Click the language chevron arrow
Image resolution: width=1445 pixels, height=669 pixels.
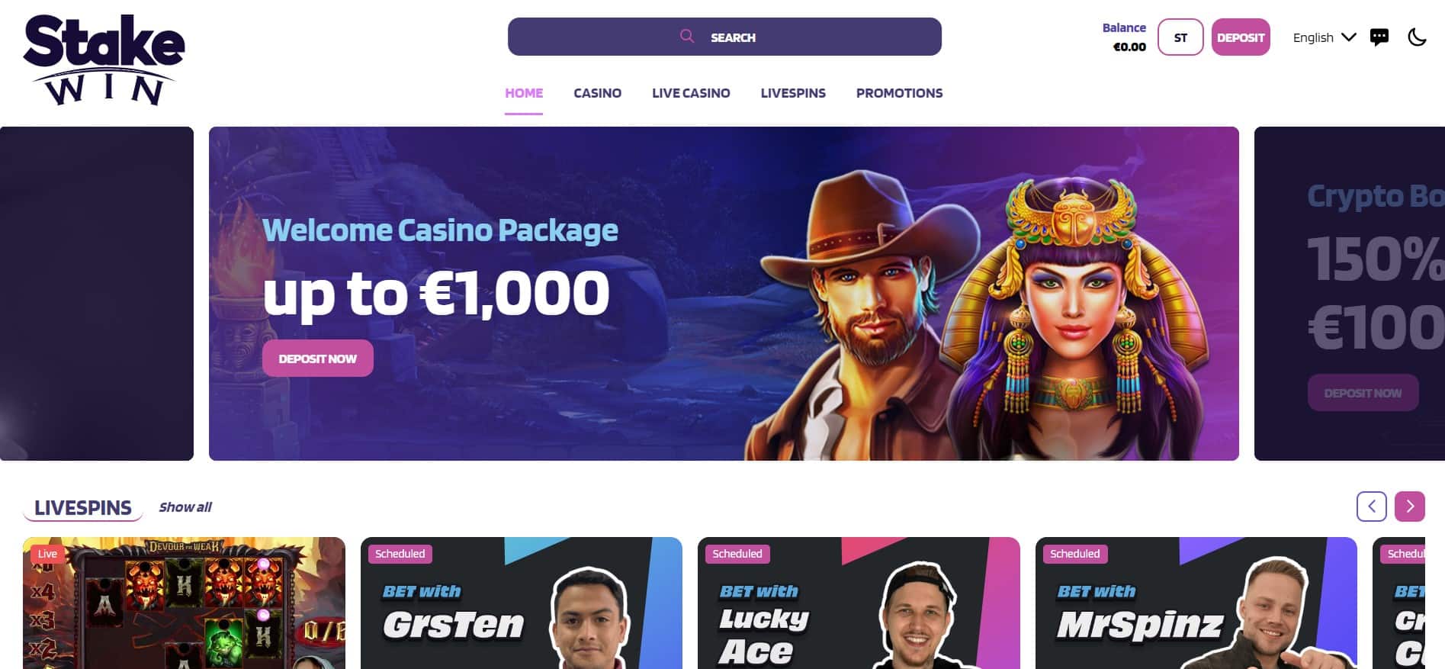coord(1348,37)
